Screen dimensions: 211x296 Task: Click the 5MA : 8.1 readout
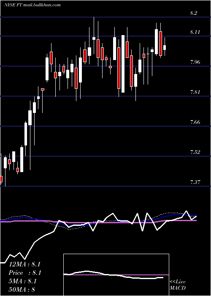23,281
